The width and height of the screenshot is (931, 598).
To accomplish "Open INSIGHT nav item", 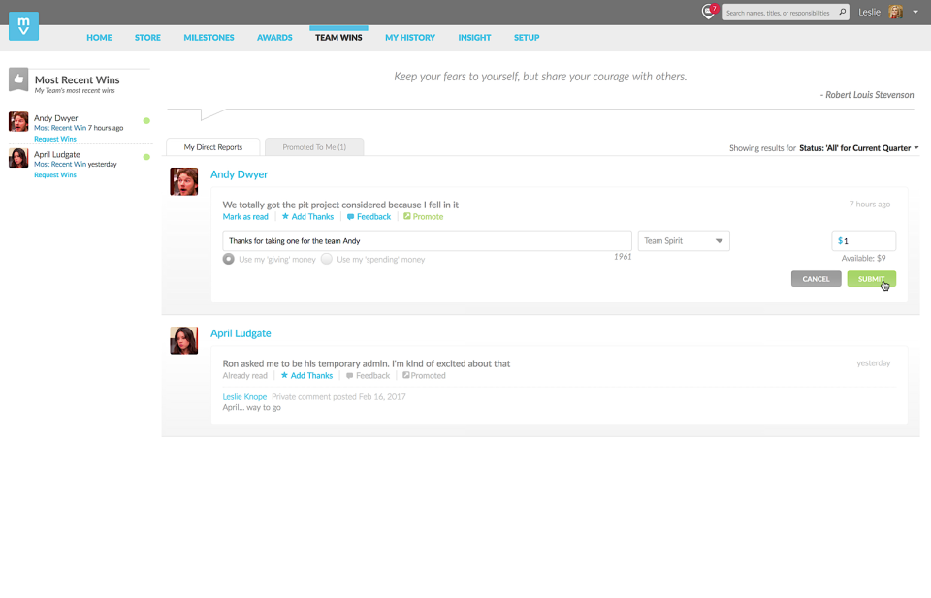I will click(x=474, y=38).
